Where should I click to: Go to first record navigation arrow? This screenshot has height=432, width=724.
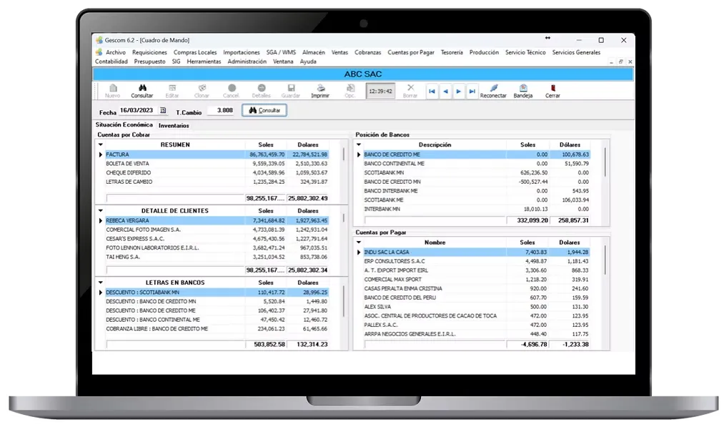coord(432,92)
